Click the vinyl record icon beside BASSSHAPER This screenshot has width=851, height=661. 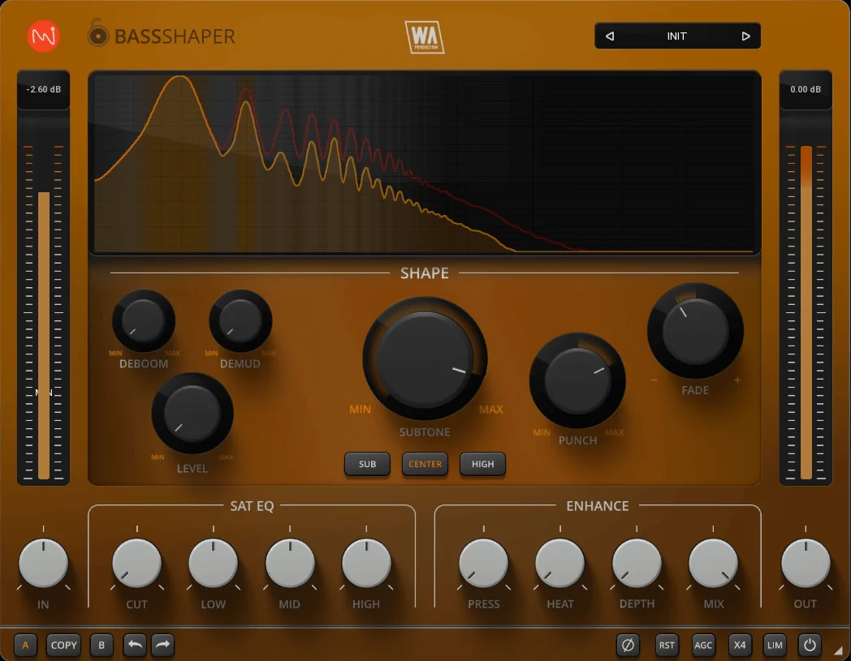(97, 35)
